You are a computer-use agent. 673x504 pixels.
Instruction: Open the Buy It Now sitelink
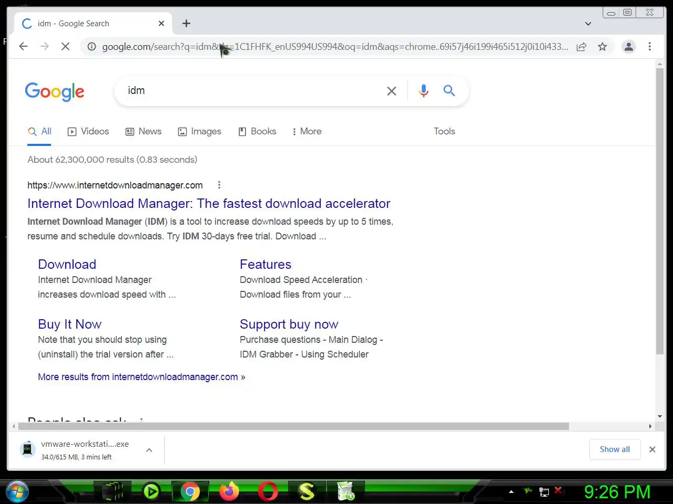point(69,324)
